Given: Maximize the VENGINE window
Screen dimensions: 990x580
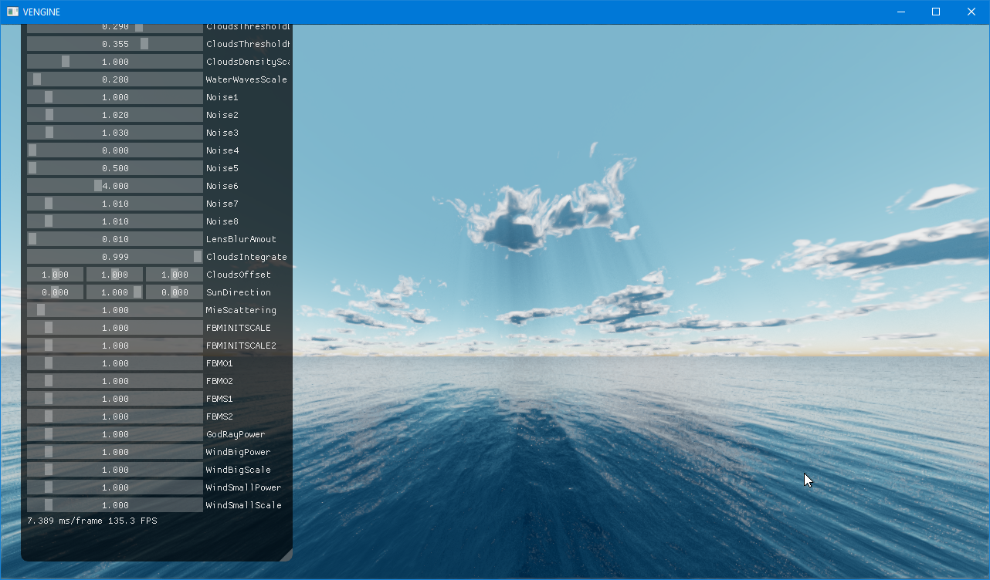Looking at the screenshot, I should coord(936,12).
